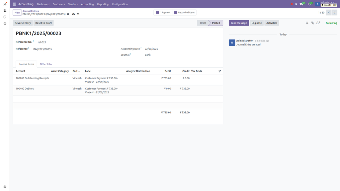Click the Reset to Draft button
Image resolution: width=340 pixels, height=191 pixels.
coord(43,23)
